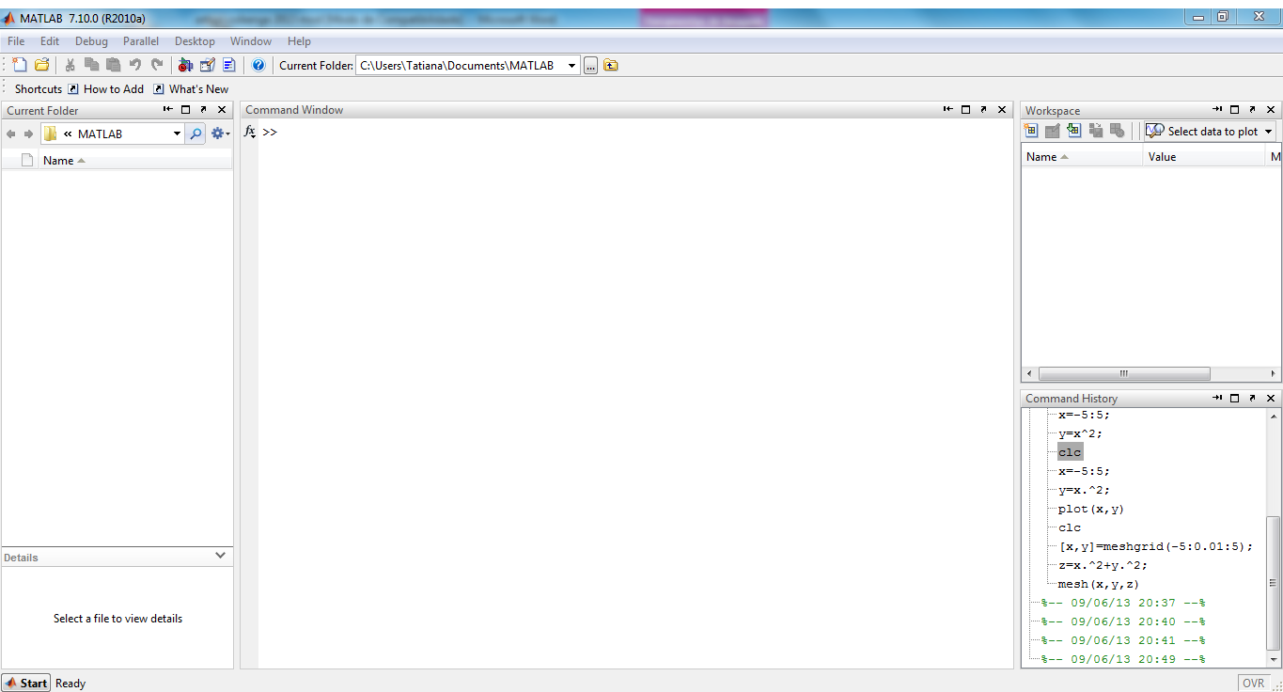Click the Paste toolbar icon
This screenshot has height=692, width=1283.
click(113, 65)
